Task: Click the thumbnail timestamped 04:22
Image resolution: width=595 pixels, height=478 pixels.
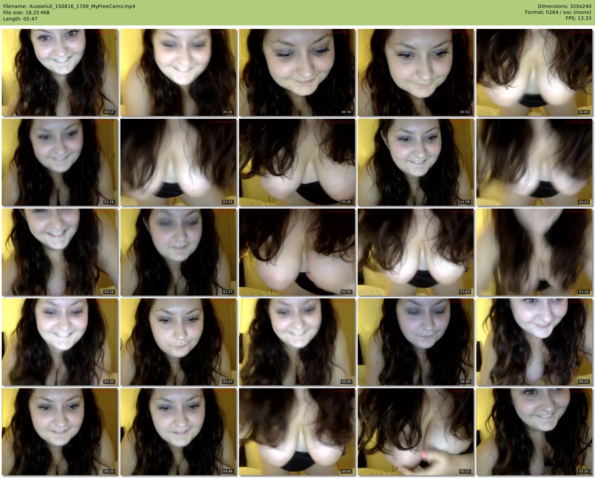Action: click(534, 342)
